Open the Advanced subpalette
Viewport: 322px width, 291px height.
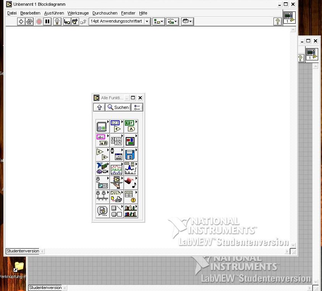click(x=131, y=197)
